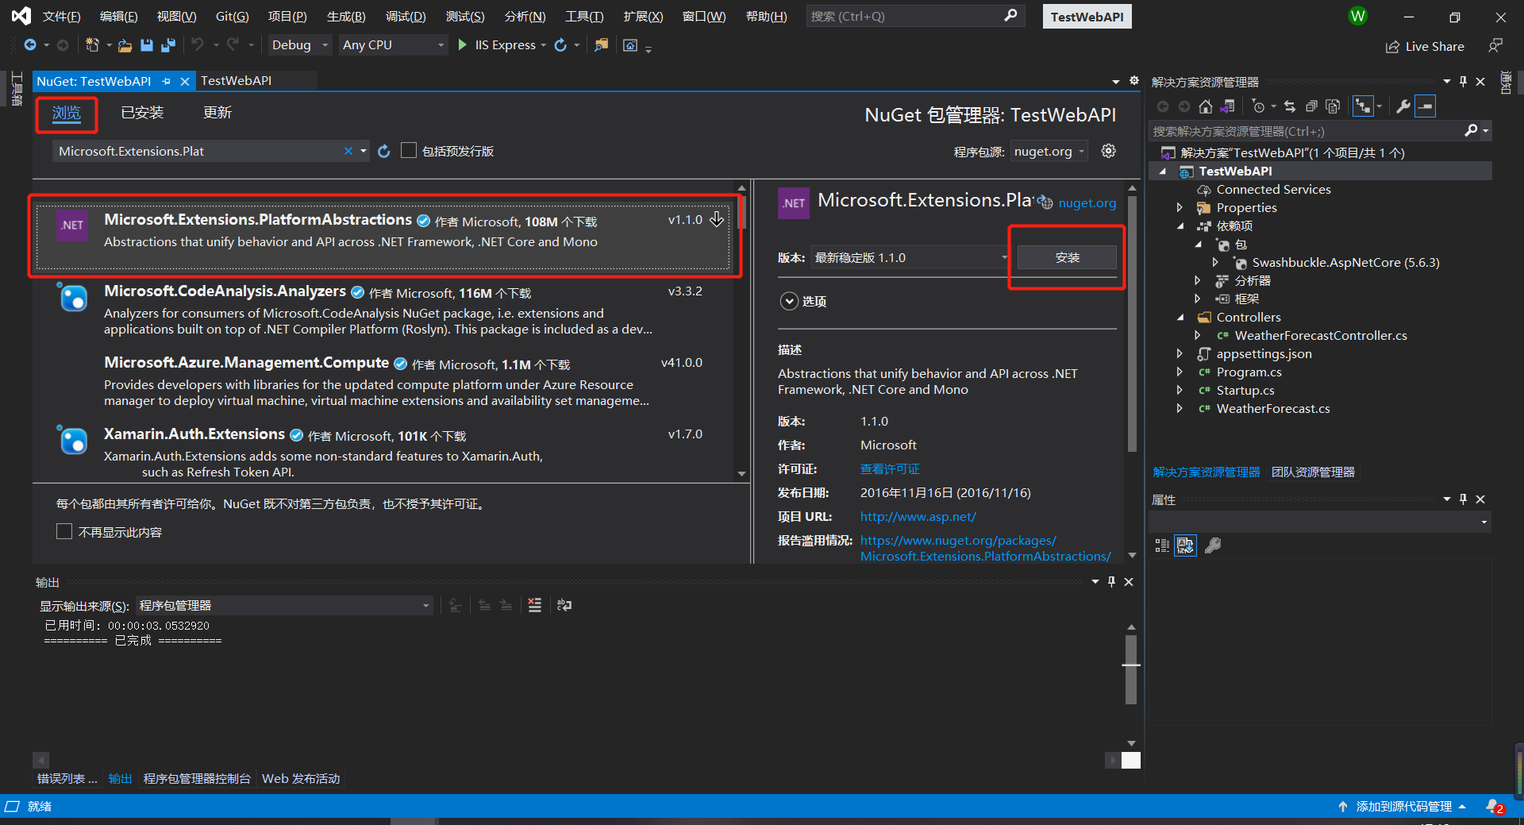Open NuGet package source settings gear
The height and width of the screenshot is (825, 1524).
point(1109,151)
